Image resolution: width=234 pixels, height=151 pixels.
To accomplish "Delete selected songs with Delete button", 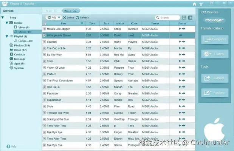I will 68,18.
